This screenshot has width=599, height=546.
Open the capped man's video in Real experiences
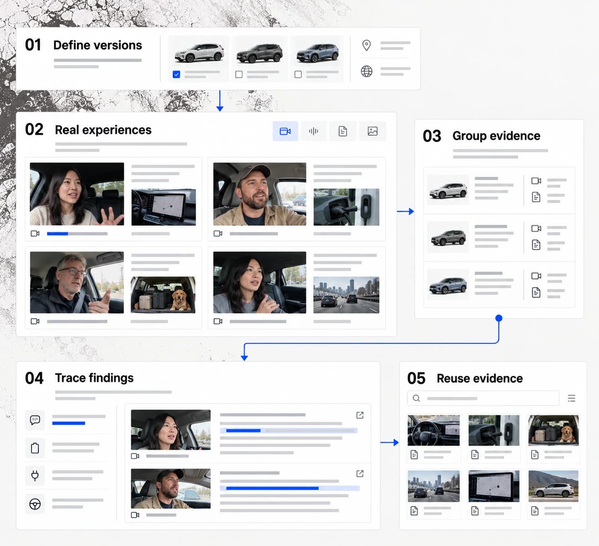[x=260, y=194]
